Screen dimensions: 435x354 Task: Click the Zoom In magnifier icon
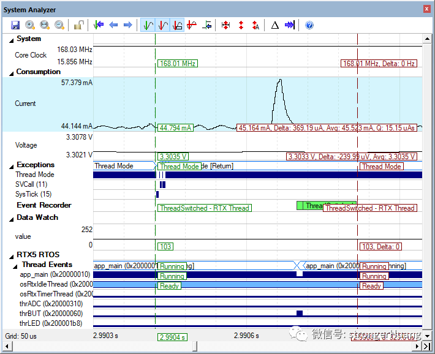(x=29, y=25)
